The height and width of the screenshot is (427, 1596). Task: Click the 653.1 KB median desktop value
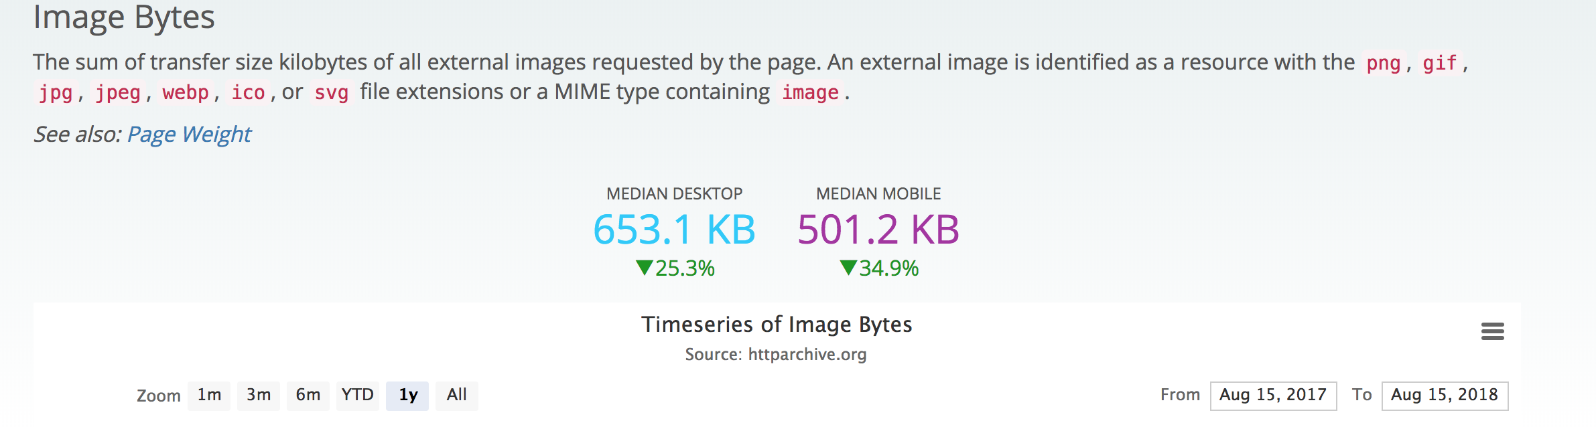(x=674, y=230)
